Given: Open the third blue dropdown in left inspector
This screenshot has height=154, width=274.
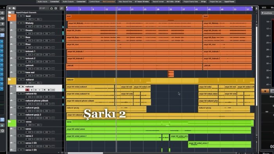Looking at the screenshot, I should pyautogui.click(x=2, y=51).
